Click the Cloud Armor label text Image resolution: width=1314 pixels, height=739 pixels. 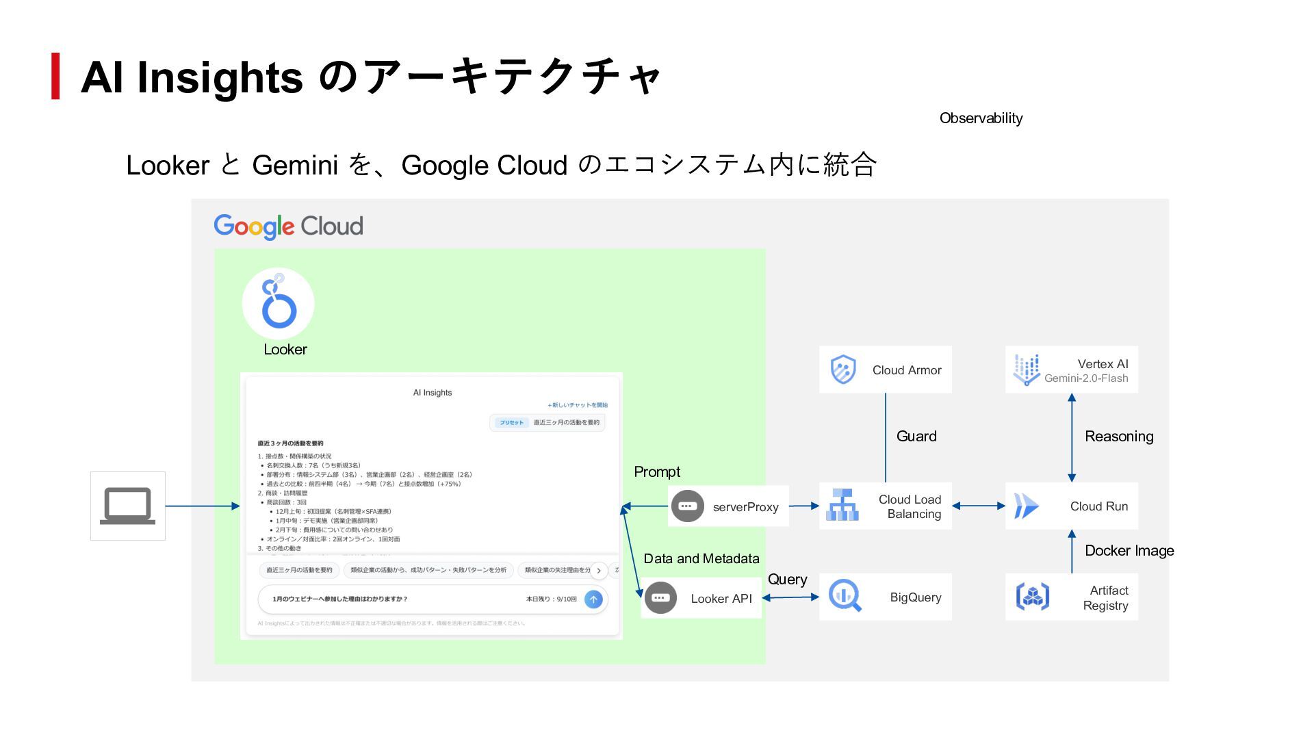coord(907,370)
